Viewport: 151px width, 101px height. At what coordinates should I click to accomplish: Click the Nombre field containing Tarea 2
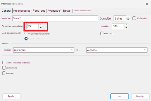click(55, 18)
